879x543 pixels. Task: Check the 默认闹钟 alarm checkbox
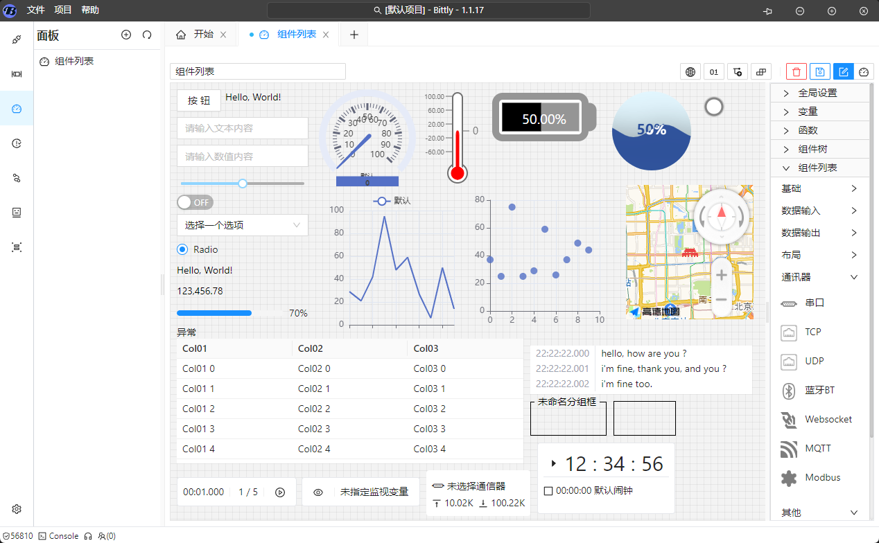click(548, 491)
